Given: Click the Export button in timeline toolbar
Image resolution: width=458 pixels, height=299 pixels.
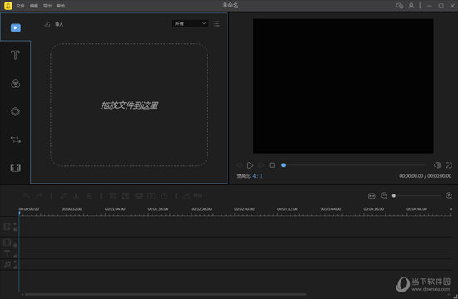Looking at the screenshot, I should [192, 196].
